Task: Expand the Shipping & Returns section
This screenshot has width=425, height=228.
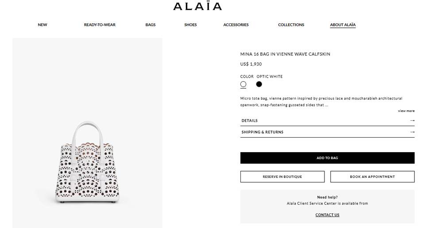Action: point(327,132)
